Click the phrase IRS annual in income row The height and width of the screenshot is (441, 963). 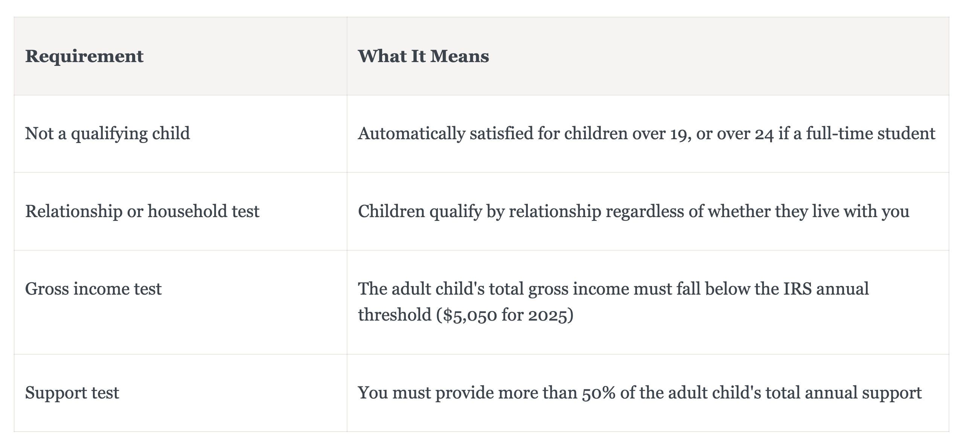[x=826, y=289]
